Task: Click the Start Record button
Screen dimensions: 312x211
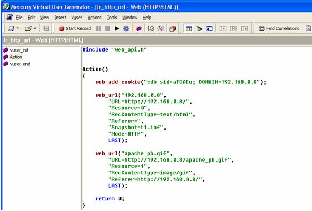Action: (75, 29)
